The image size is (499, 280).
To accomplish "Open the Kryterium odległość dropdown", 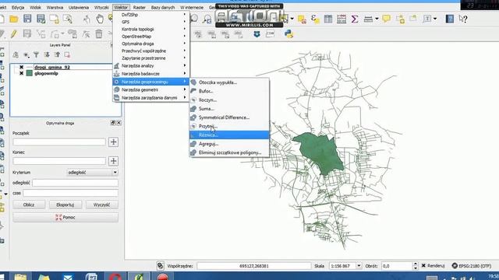I will pos(93,173).
